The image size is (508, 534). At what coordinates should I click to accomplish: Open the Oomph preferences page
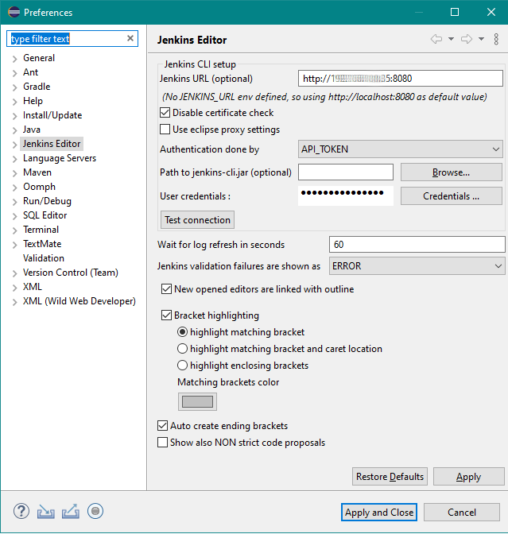tap(39, 187)
